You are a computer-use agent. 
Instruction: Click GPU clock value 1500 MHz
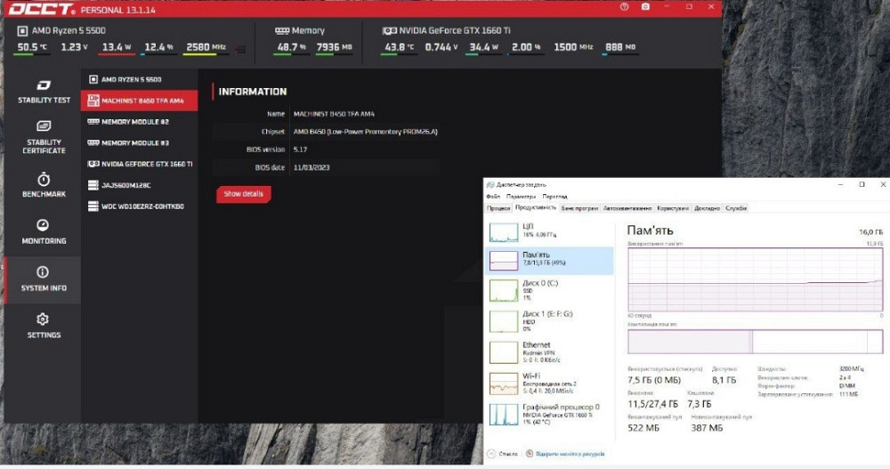coord(572,47)
